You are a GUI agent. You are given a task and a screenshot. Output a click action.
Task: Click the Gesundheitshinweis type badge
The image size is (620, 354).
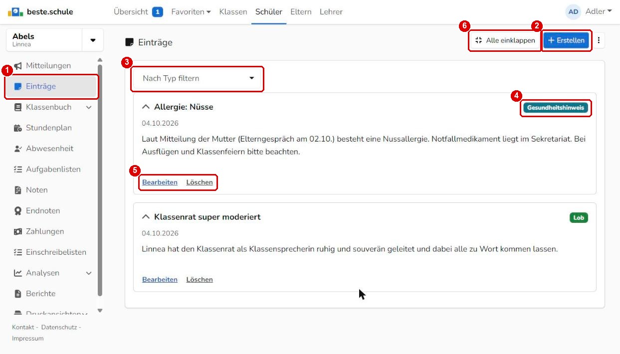(x=556, y=108)
